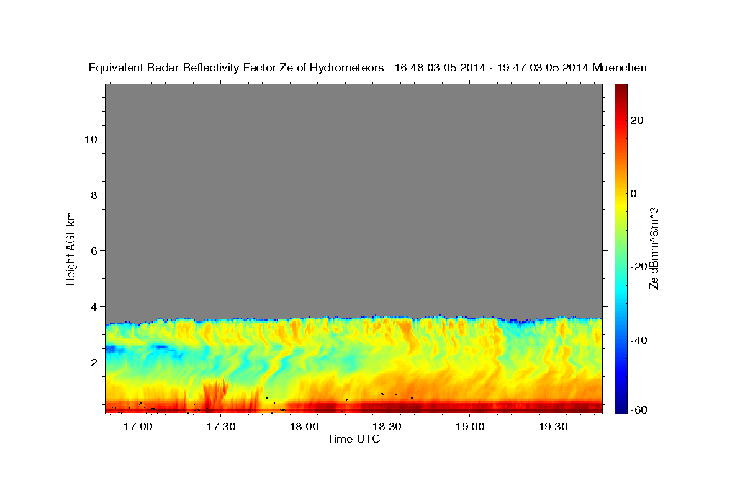This screenshot has height=496, width=745.
Task: Click the height tick label '4'
Action: coord(94,306)
